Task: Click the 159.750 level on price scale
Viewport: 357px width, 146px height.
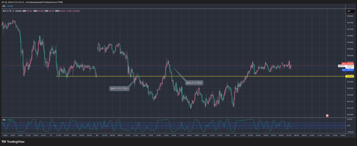Action: (x=350, y=23)
